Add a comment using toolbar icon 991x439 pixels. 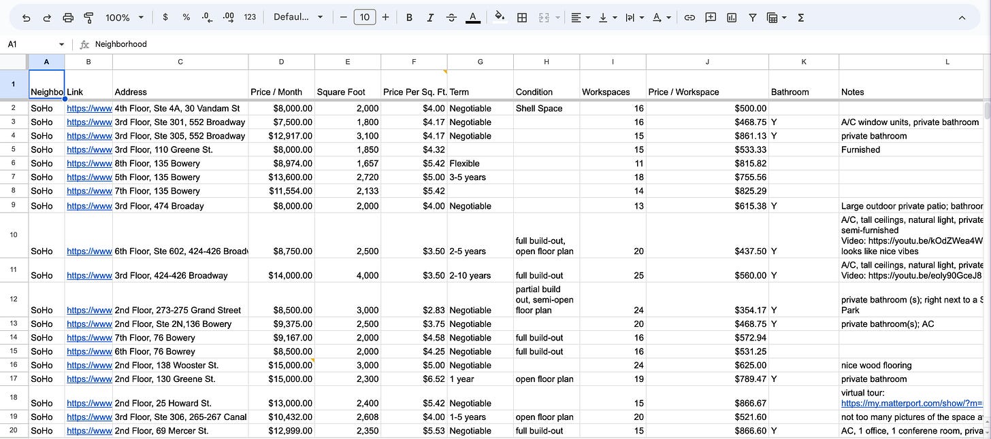pyautogui.click(x=711, y=18)
